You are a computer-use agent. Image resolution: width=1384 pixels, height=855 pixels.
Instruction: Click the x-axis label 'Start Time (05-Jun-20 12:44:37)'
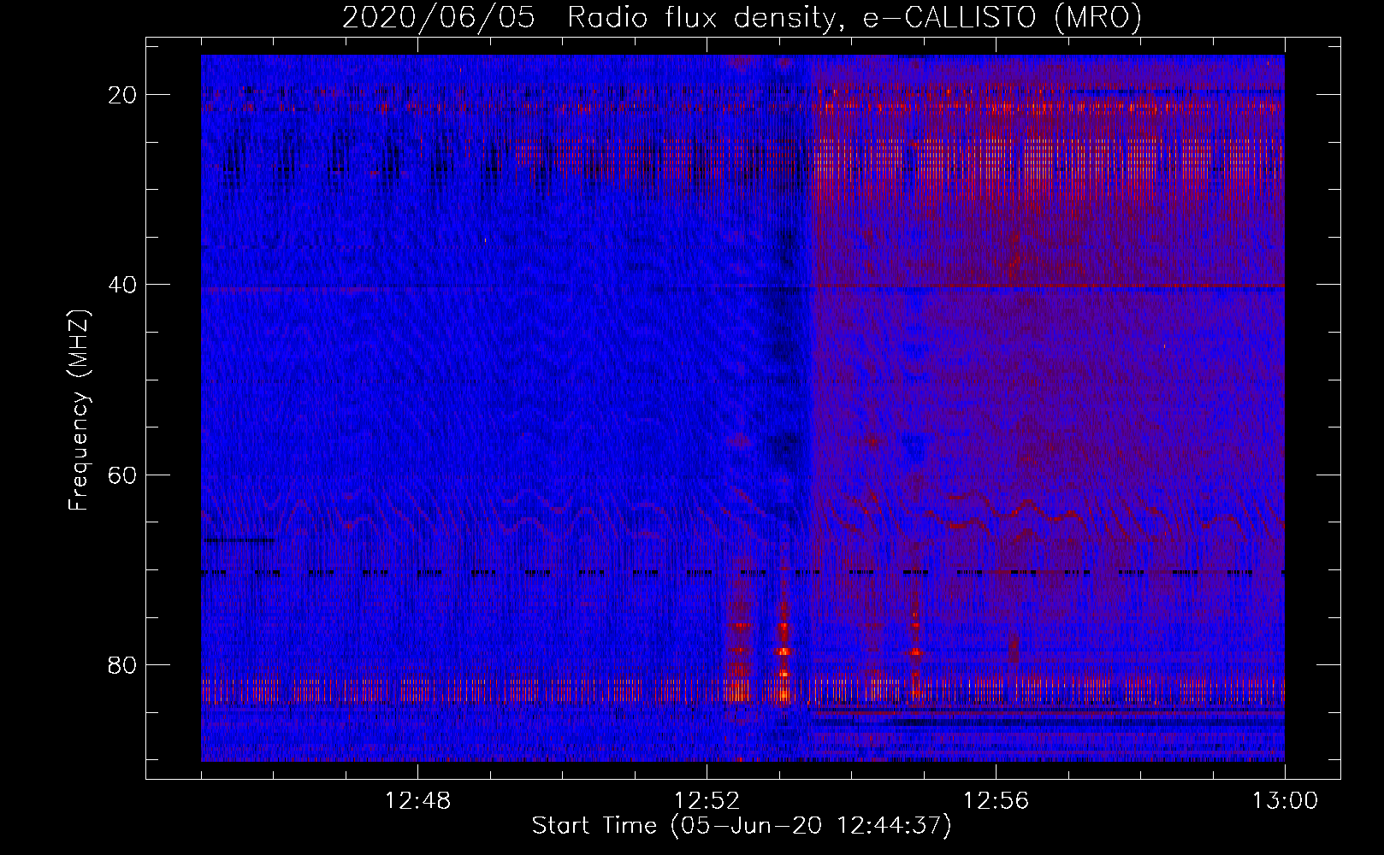[x=742, y=825]
